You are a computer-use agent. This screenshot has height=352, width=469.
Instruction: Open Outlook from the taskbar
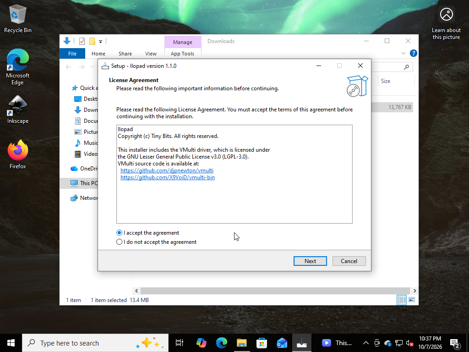click(282, 343)
